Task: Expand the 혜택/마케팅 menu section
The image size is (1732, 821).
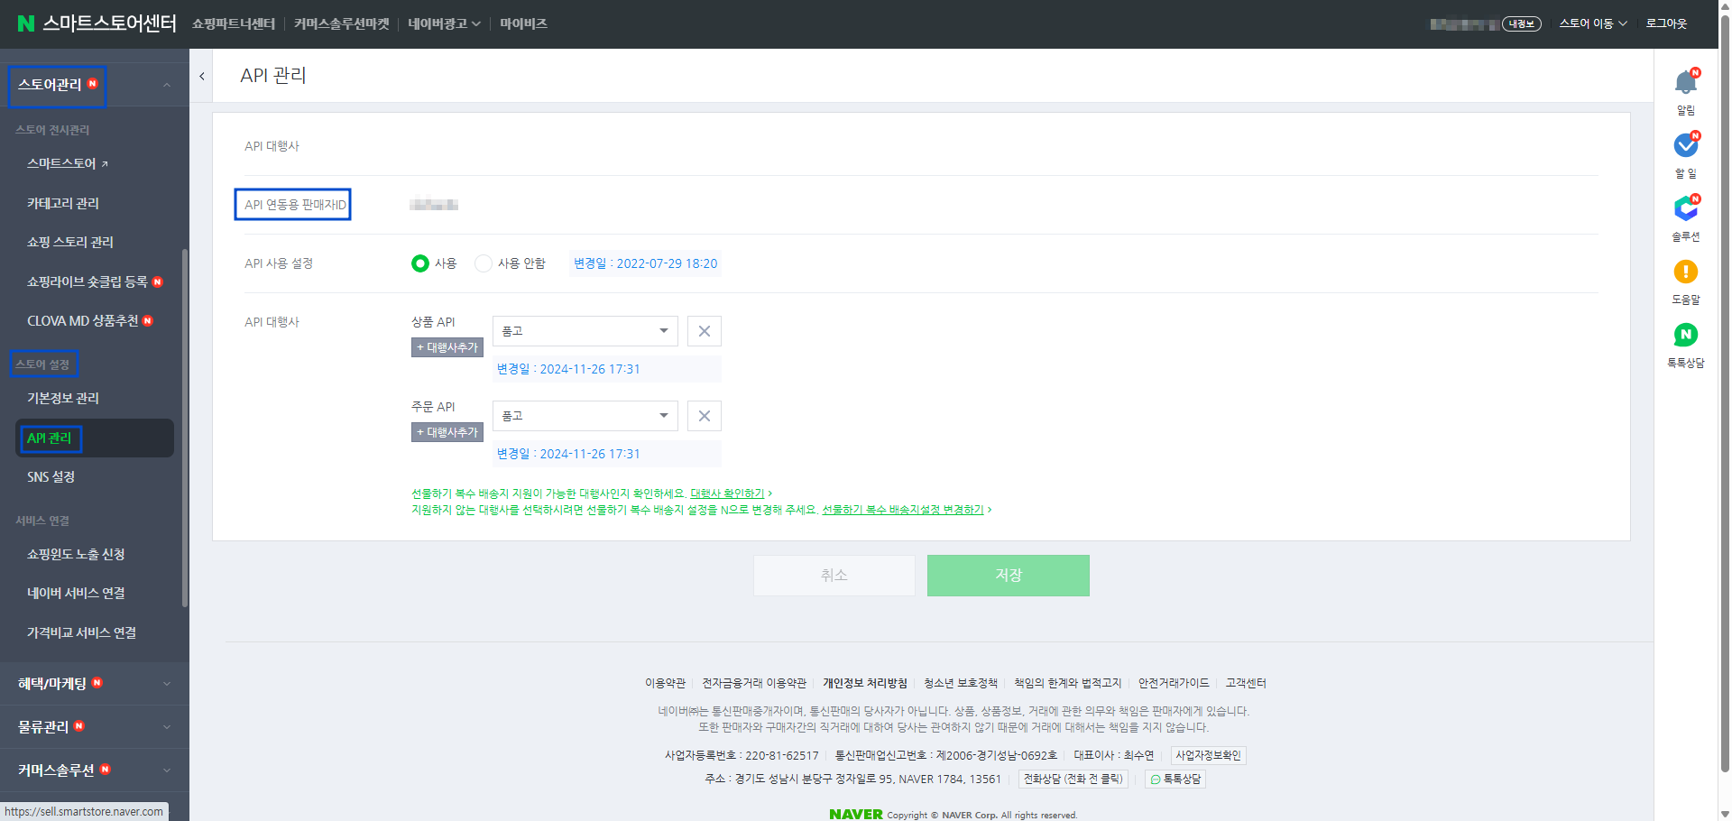Action: click(x=95, y=684)
